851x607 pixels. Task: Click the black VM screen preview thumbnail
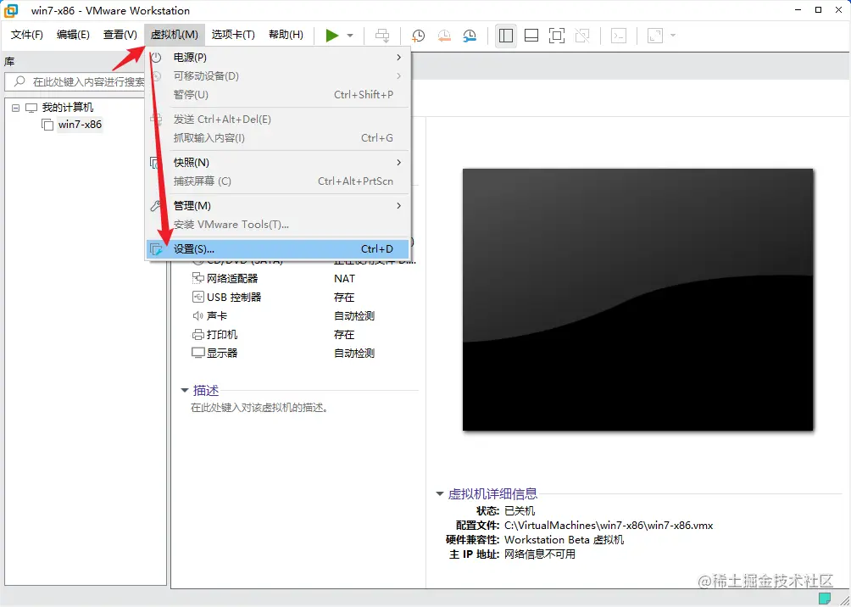(637, 300)
